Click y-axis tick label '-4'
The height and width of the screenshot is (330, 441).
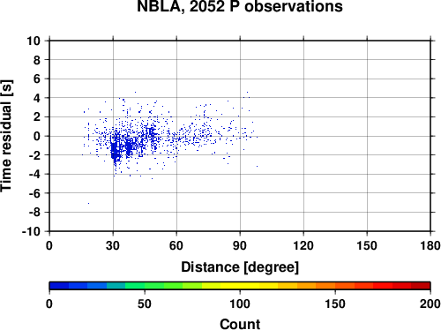tap(34, 174)
